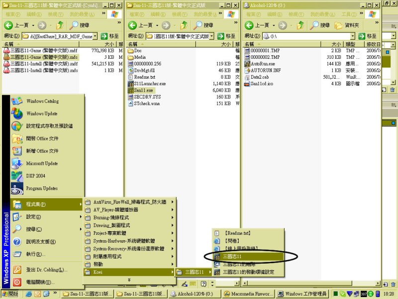This screenshot has width=398, height=299.
Task: Select AUTORUN.INF on G: drive
Action: (x=263, y=70)
